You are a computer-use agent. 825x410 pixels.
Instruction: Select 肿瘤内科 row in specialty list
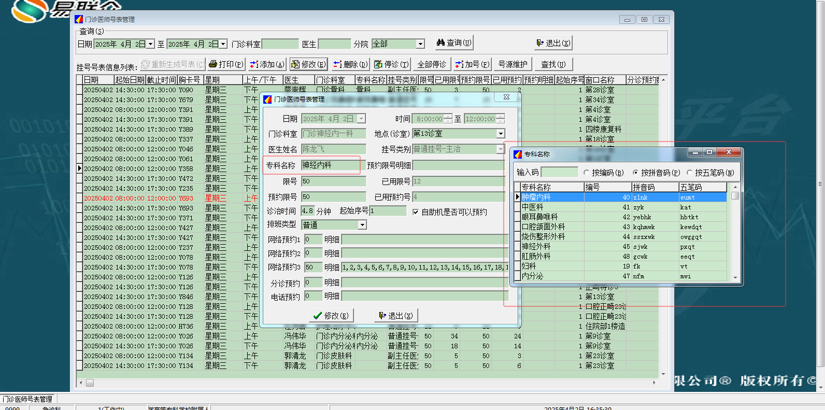[623, 197]
